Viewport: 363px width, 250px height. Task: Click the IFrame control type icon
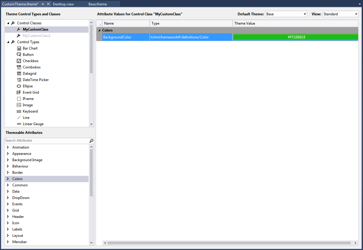[x=19, y=99]
